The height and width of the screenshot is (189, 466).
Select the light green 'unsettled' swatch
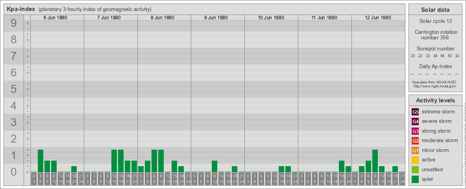point(415,169)
